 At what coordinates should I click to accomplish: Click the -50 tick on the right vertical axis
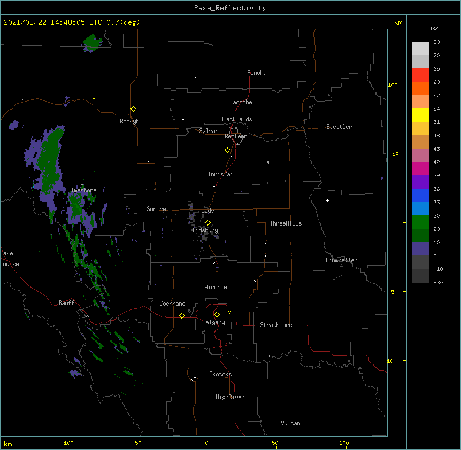point(393,292)
